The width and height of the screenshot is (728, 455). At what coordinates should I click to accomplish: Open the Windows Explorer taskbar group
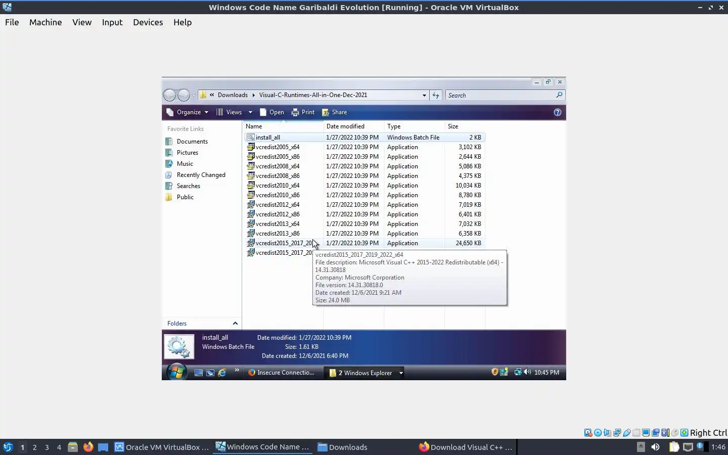point(361,373)
